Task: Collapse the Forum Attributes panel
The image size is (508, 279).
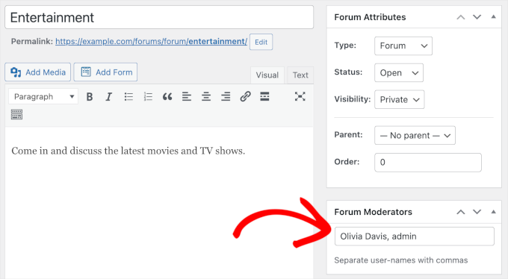Action: tap(493, 17)
